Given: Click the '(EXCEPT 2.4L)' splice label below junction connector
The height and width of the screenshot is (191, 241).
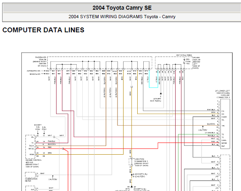Looking at the screenshot, I should (x=141, y=174).
